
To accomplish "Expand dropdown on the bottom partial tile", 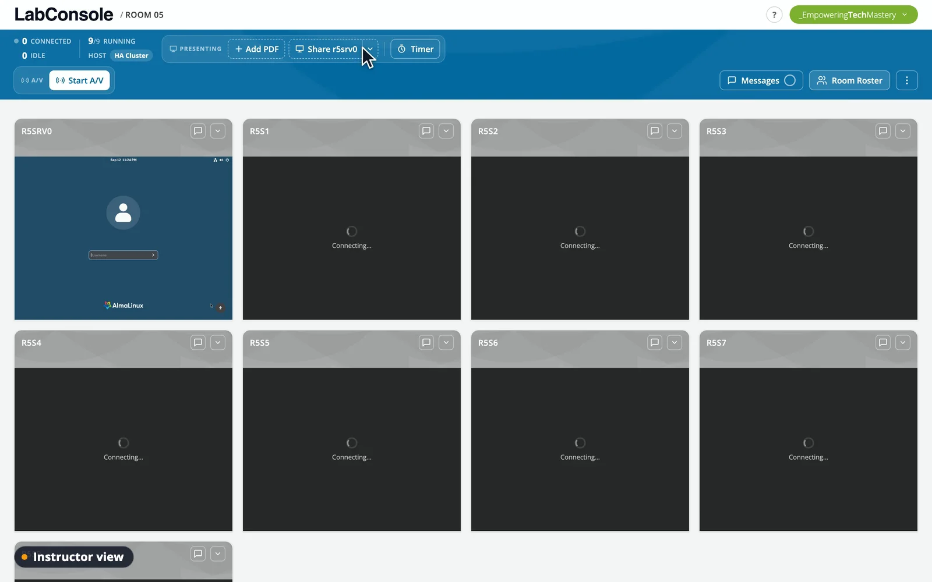I will (218, 553).
